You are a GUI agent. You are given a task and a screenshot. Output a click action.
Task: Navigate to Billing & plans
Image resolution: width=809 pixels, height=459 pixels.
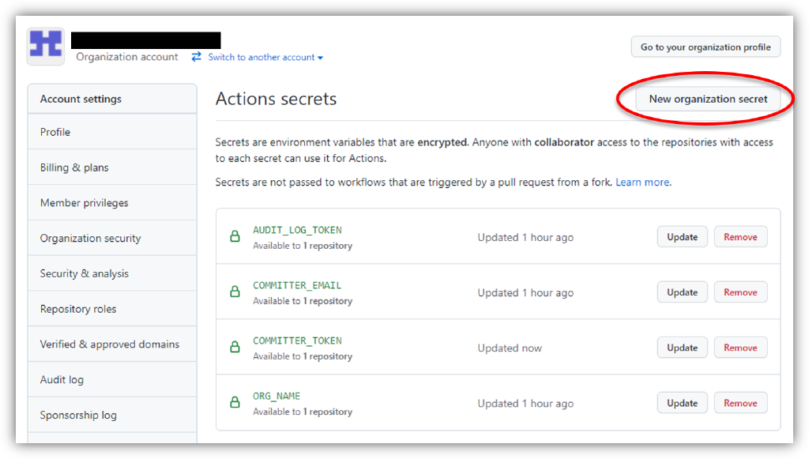coord(73,167)
